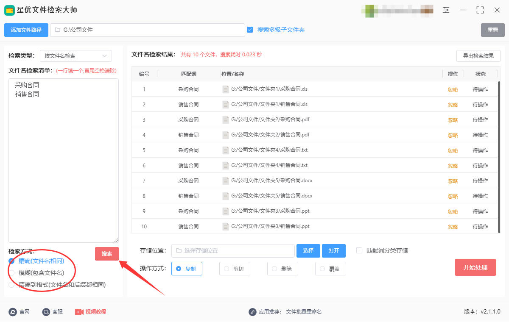Click file icon of row 销售合同.ppt
The height and width of the screenshot is (322, 509).
point(226,227)
